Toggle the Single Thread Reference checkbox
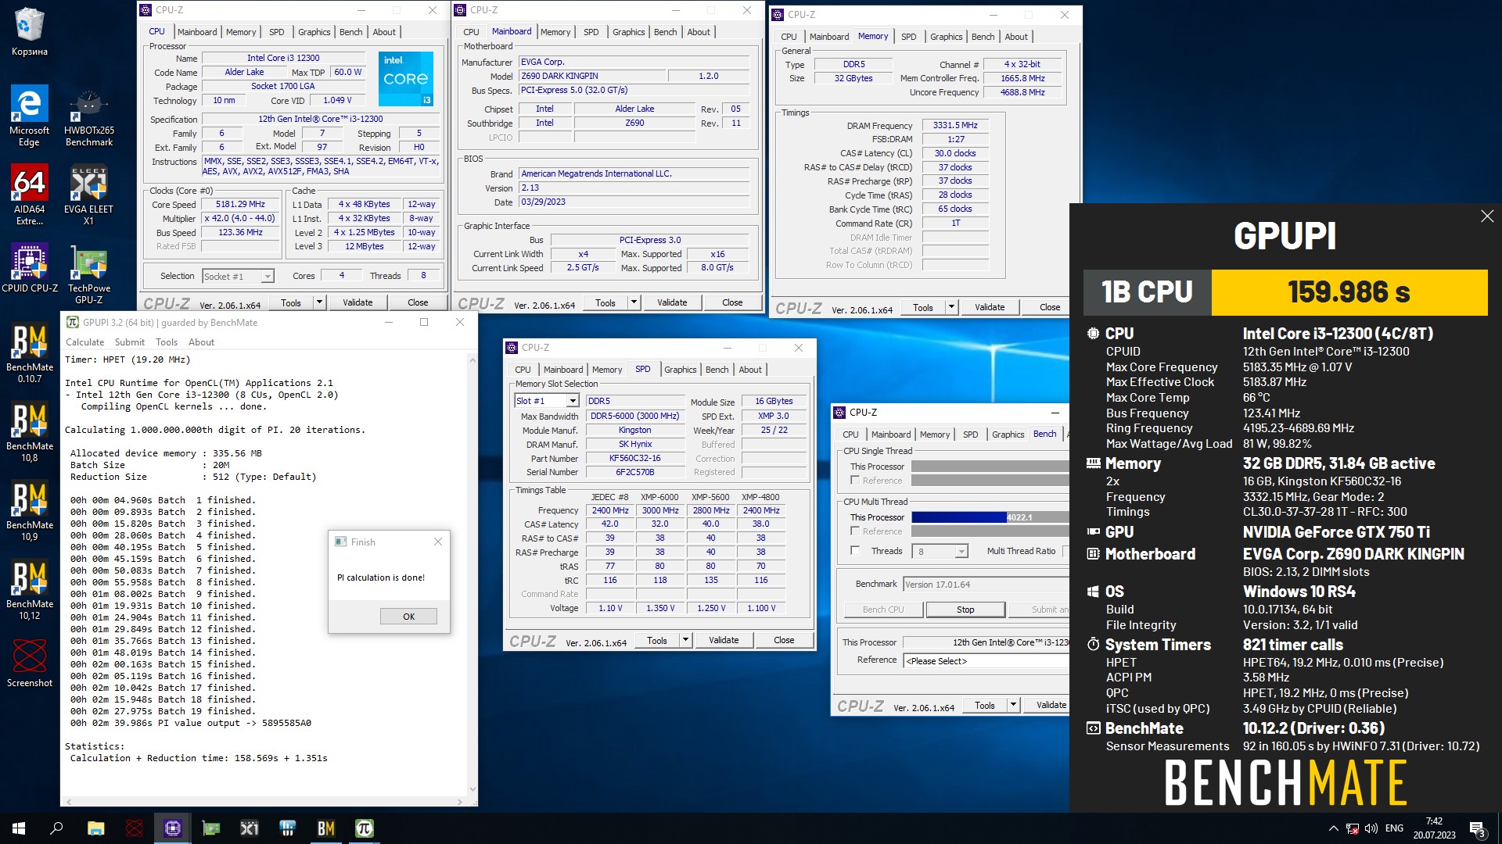Screen dimensions: 1502x844 coord(855,481)
